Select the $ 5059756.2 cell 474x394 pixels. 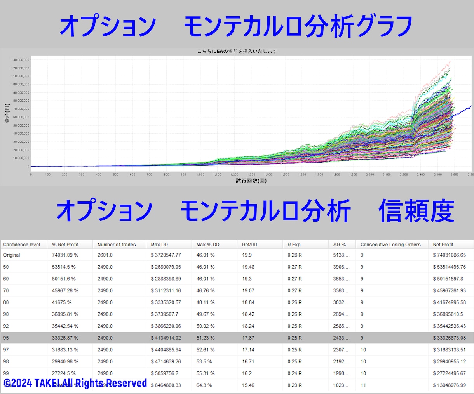165,373
